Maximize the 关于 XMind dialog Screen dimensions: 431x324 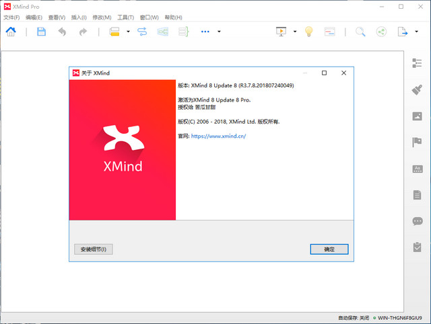[x=325, y=73]
